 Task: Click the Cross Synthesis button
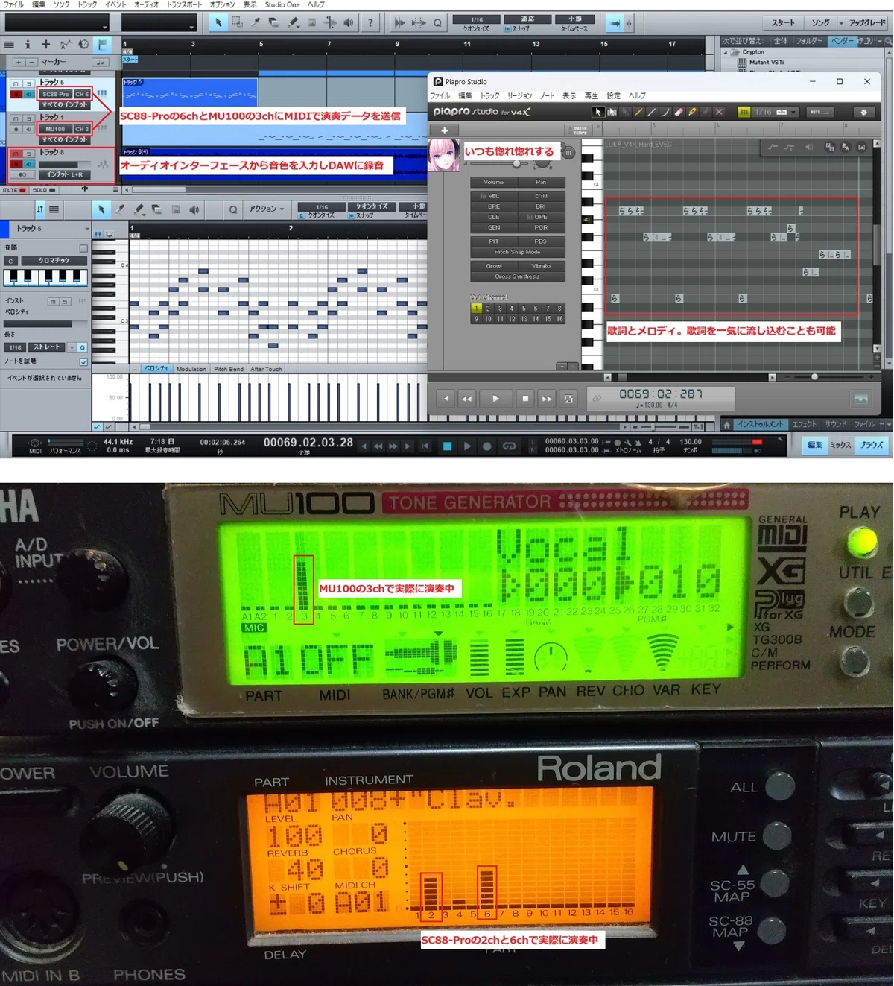tap(517, 276)
